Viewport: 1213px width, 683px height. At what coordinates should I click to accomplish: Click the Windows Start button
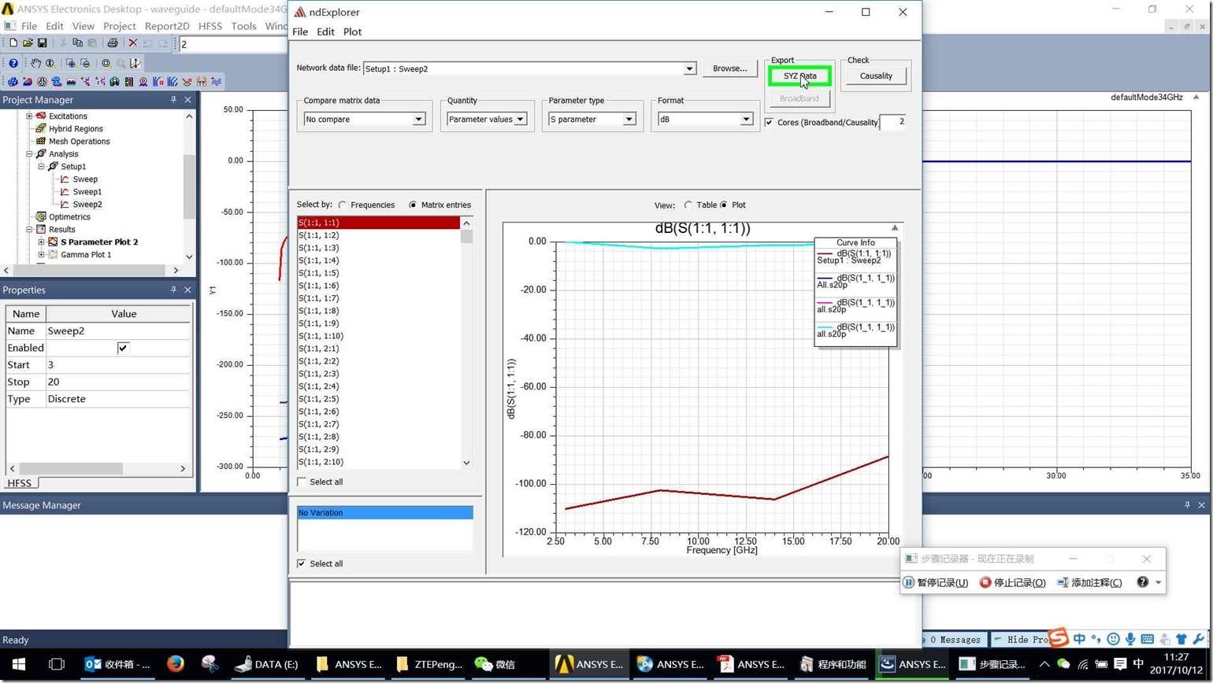19,664
